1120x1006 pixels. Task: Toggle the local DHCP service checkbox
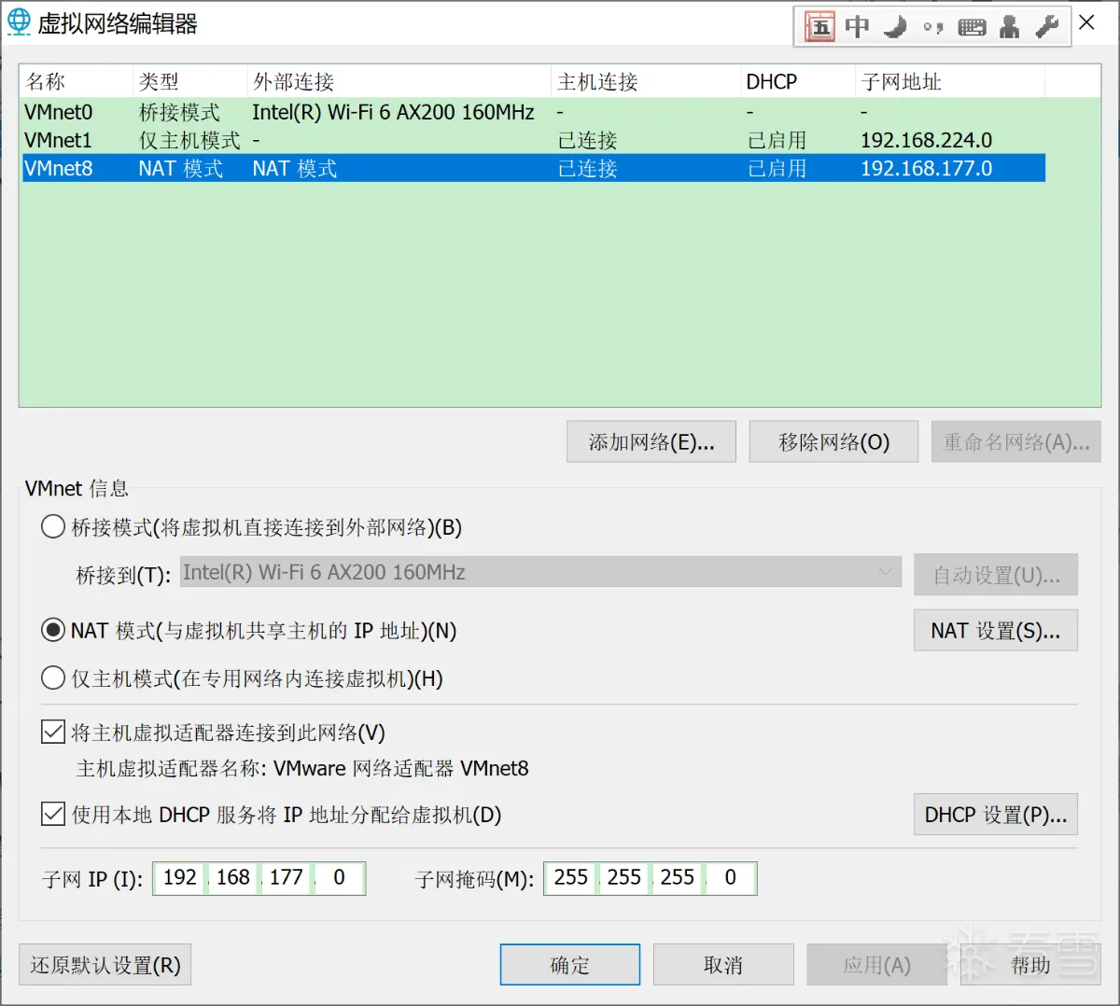[53, 815]
